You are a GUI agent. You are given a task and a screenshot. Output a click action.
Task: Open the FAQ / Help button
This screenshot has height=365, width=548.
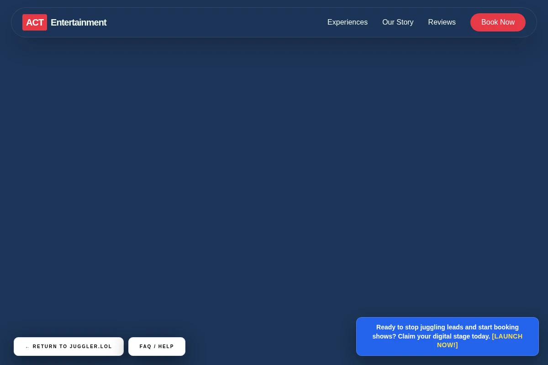157,346
